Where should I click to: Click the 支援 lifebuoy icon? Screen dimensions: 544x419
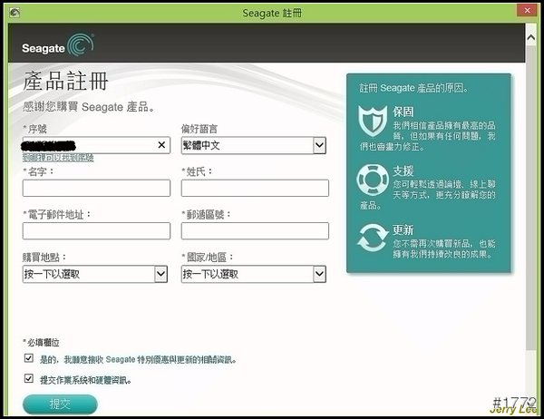pos(373,180)
